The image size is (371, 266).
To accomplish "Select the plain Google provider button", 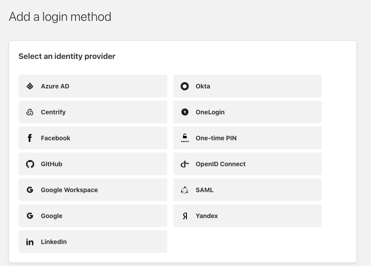I will [x=93, y=216].
